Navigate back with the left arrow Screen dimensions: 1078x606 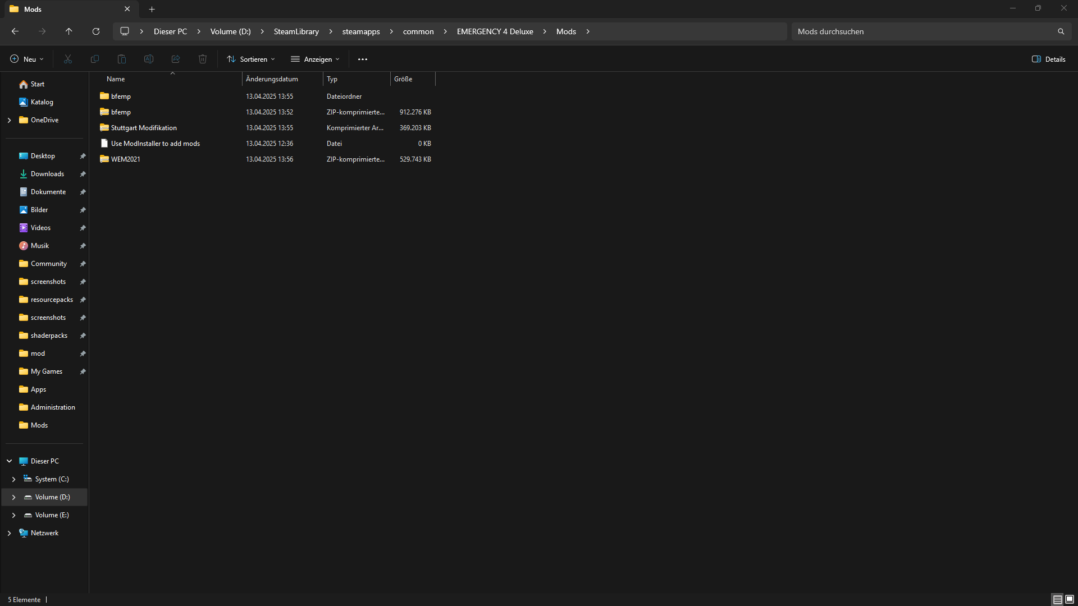[15, 31]
